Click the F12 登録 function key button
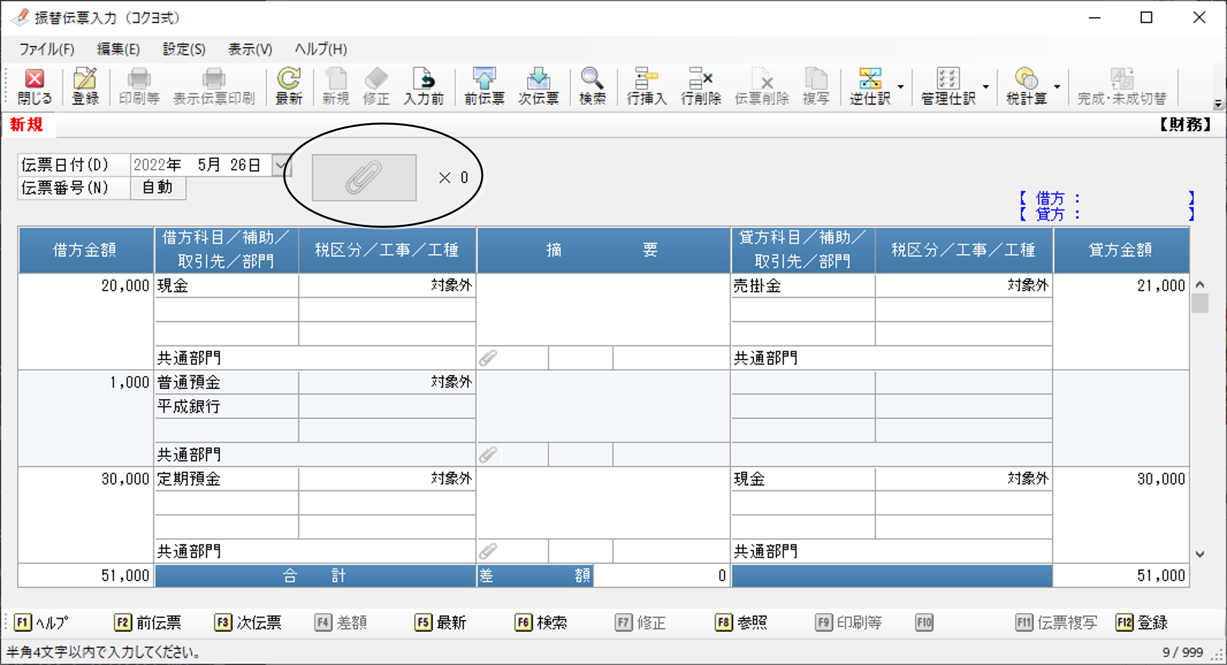 coord(1142,622)
